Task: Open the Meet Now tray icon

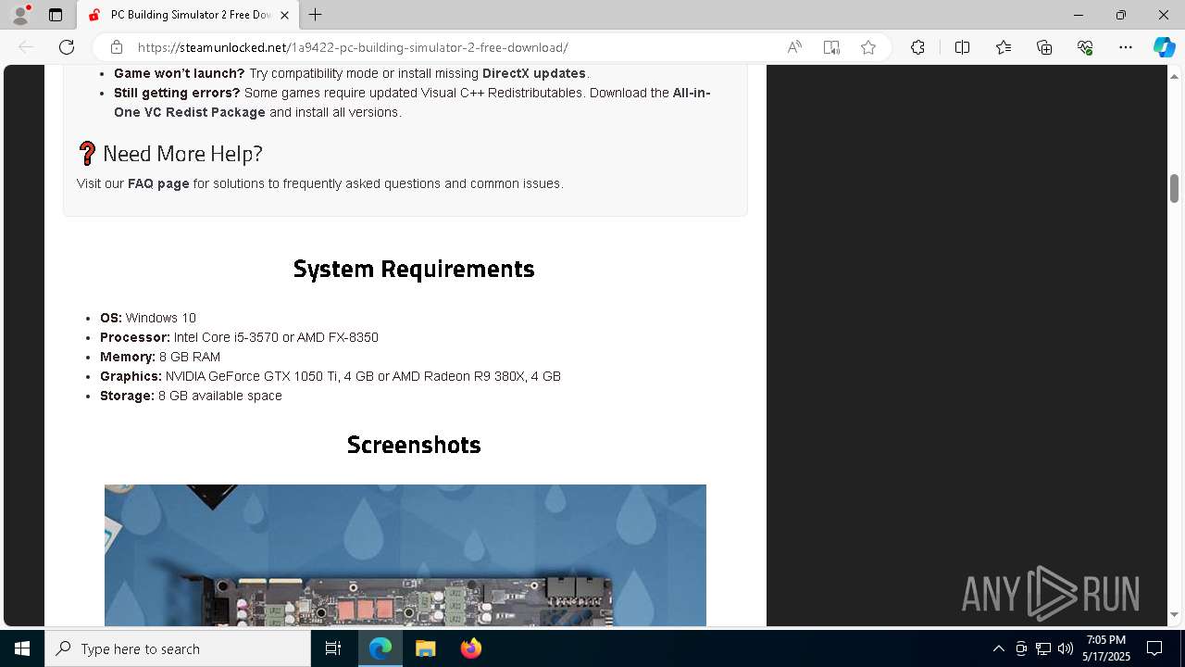Action: click(x=1021, y=648)
